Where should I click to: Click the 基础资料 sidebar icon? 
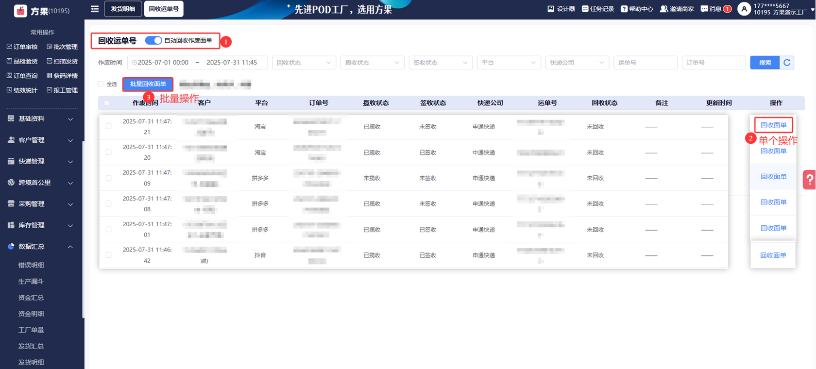click(x=11, y=118)
